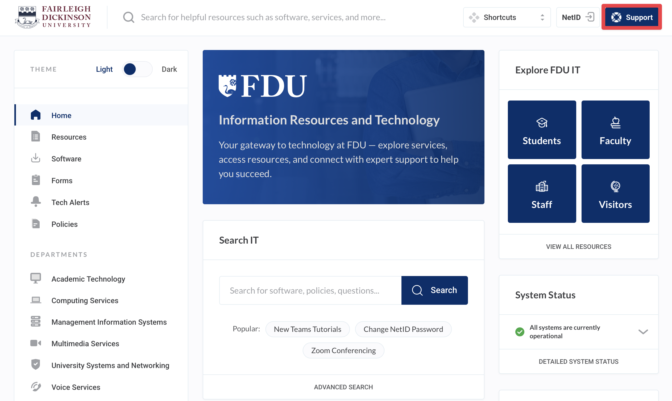The image size is (672, 401).
Task: Click the Forms clipboard icon
Action: click(35, 180)
